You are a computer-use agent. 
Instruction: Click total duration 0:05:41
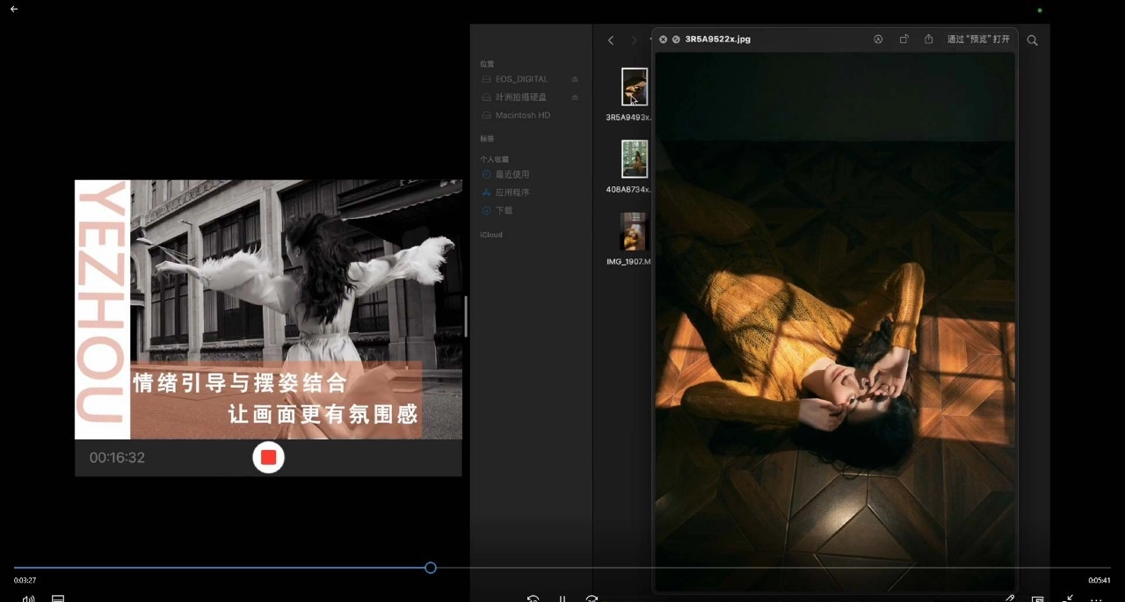[x=1100, y=581]
